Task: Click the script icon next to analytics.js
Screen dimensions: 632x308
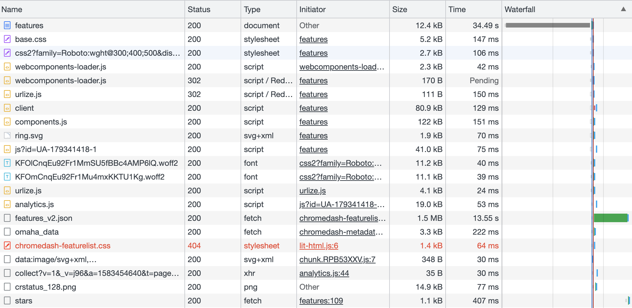Action: pyautogui.click(x=7, y=204)
